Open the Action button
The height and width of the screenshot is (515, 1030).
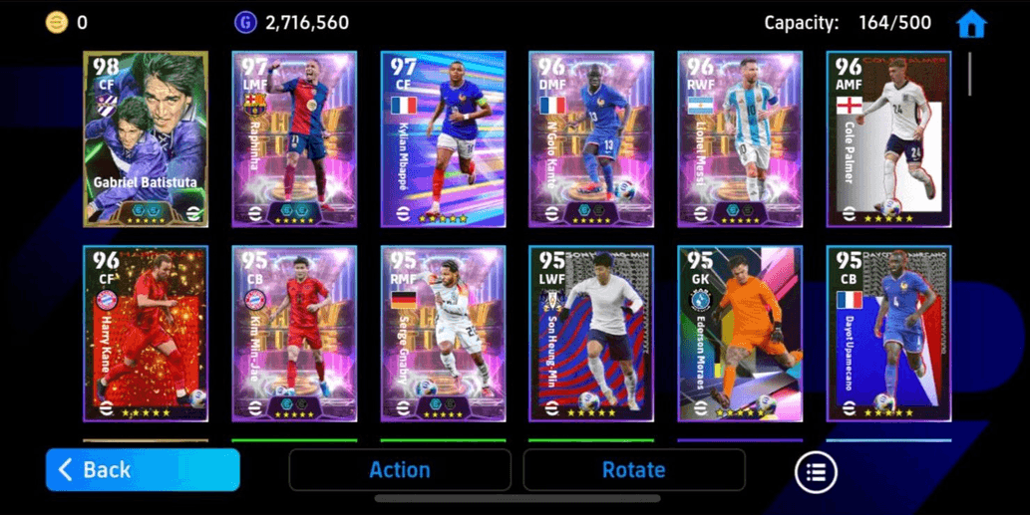click(400, 470)
